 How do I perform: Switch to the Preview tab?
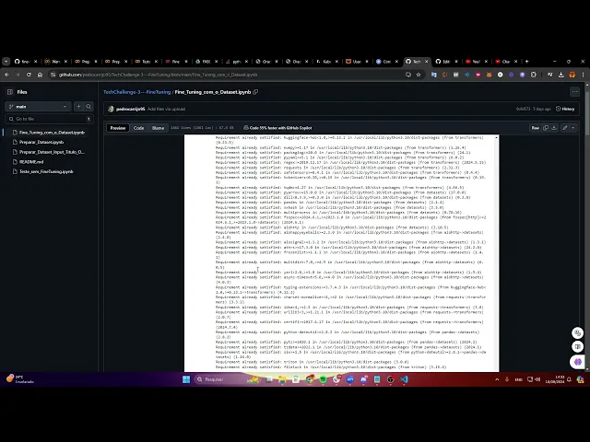pos(118,128)
